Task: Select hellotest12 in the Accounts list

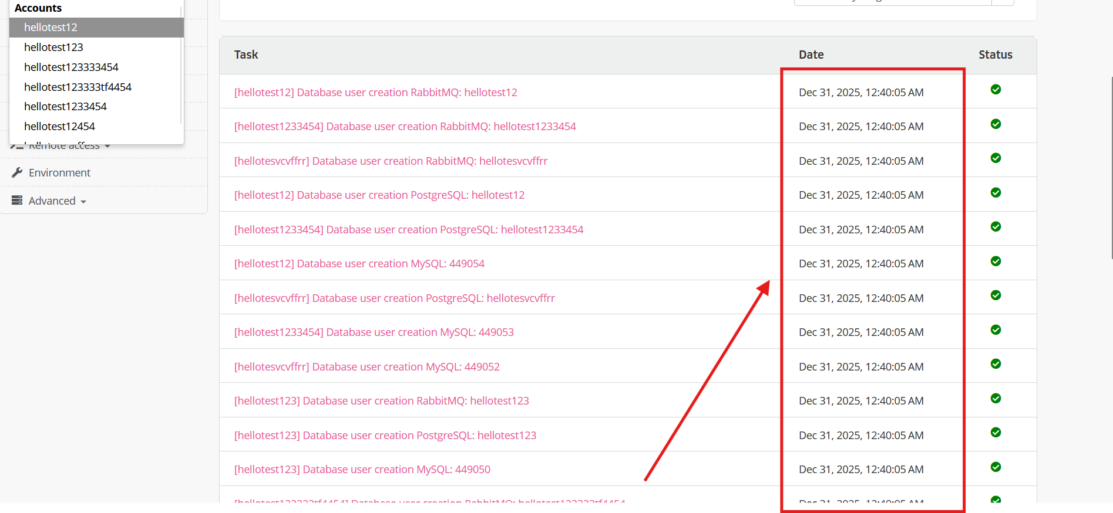Action: (51, 28)
